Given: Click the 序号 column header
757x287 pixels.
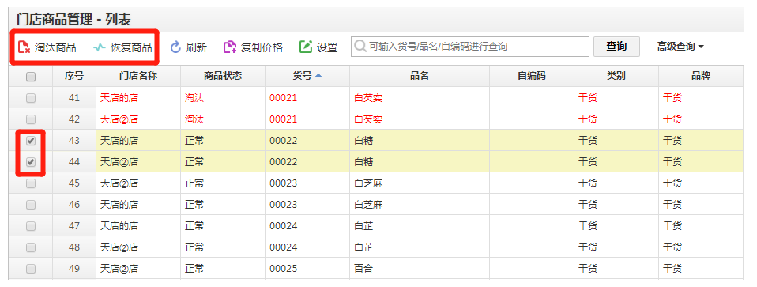Looking at the screenshot, I should click(74, 76).
